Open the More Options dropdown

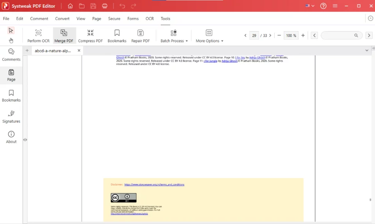click(x=209, y=35)
